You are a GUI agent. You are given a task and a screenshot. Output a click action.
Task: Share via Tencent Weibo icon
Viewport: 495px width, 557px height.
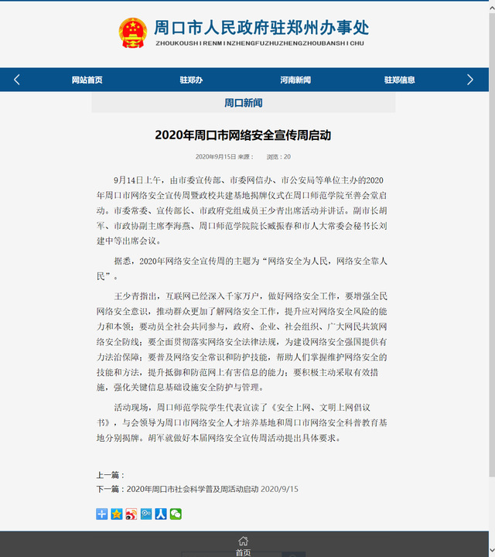coord(146,514)
